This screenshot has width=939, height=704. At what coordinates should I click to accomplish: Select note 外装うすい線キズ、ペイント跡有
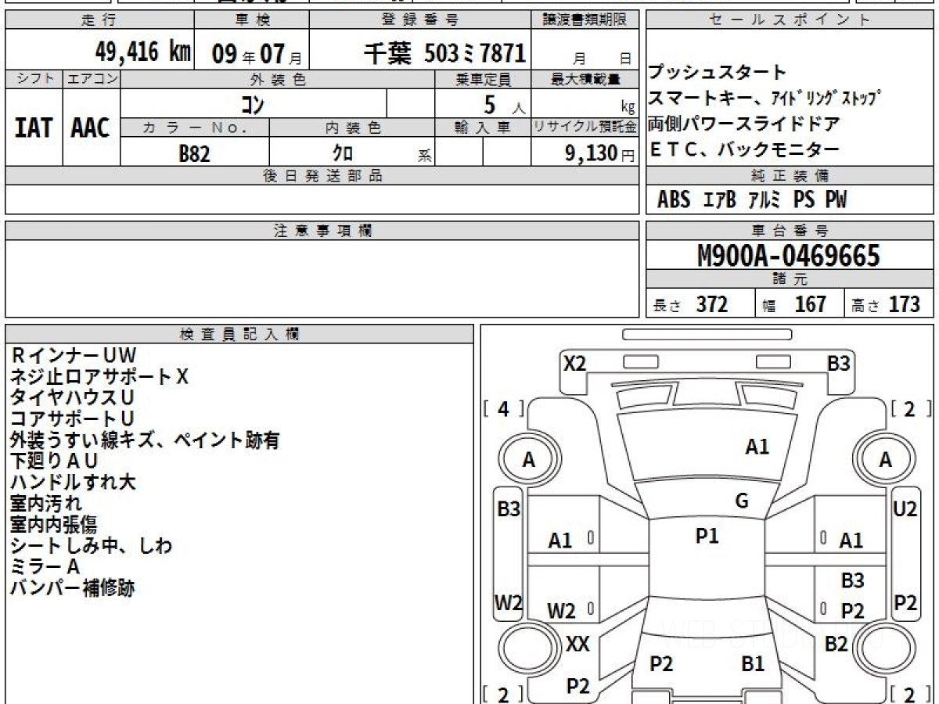coord(145,440)
